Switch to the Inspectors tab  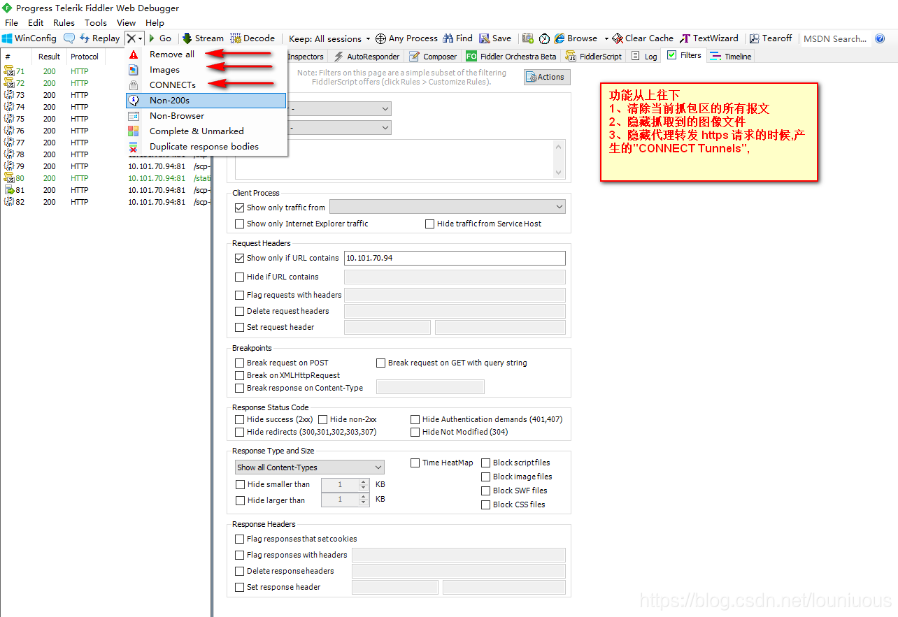(306, 57)
